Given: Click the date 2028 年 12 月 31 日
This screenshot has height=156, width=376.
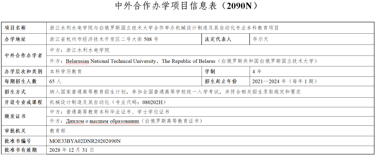Looking at the screenshot, I should pos(71,150).
